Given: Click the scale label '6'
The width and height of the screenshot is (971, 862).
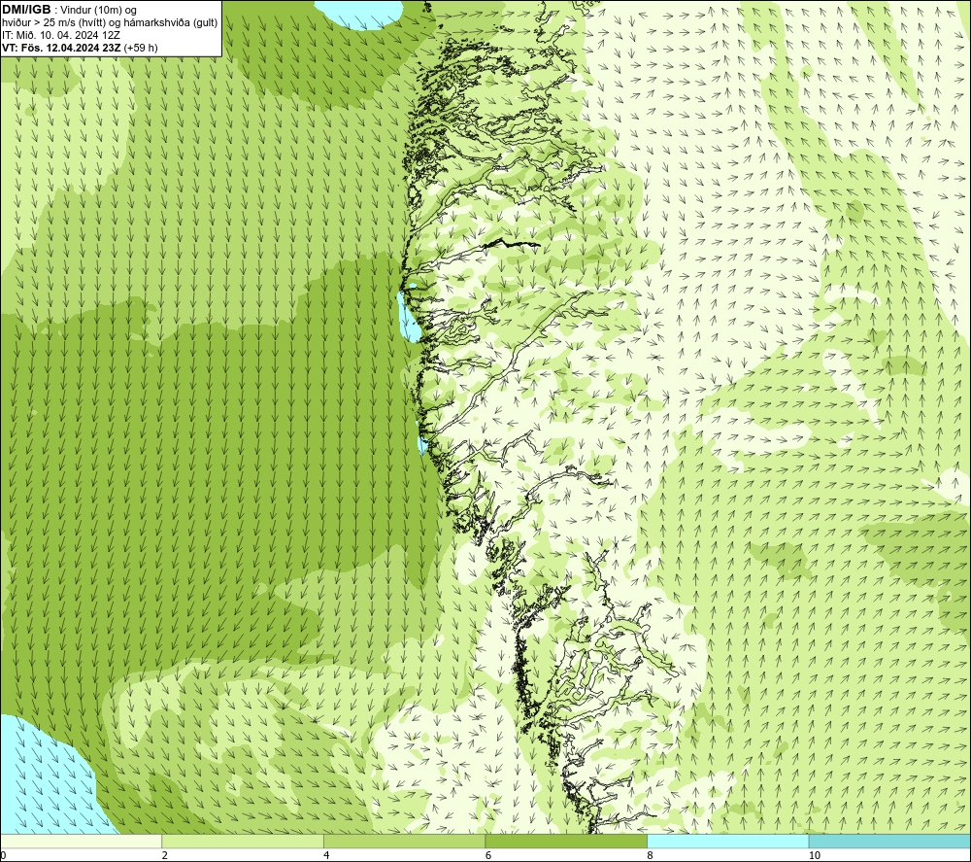Looking at the screenshot, I should pos(488,855).
